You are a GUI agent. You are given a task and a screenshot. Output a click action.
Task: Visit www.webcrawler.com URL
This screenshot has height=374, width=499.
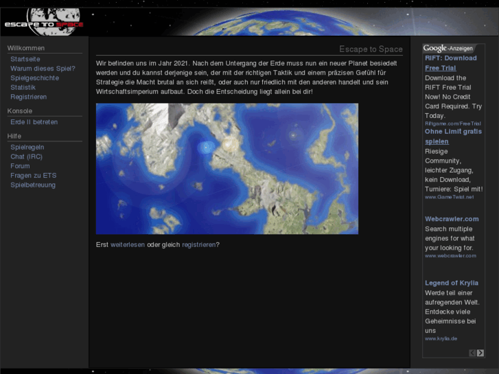coord(450,255)
